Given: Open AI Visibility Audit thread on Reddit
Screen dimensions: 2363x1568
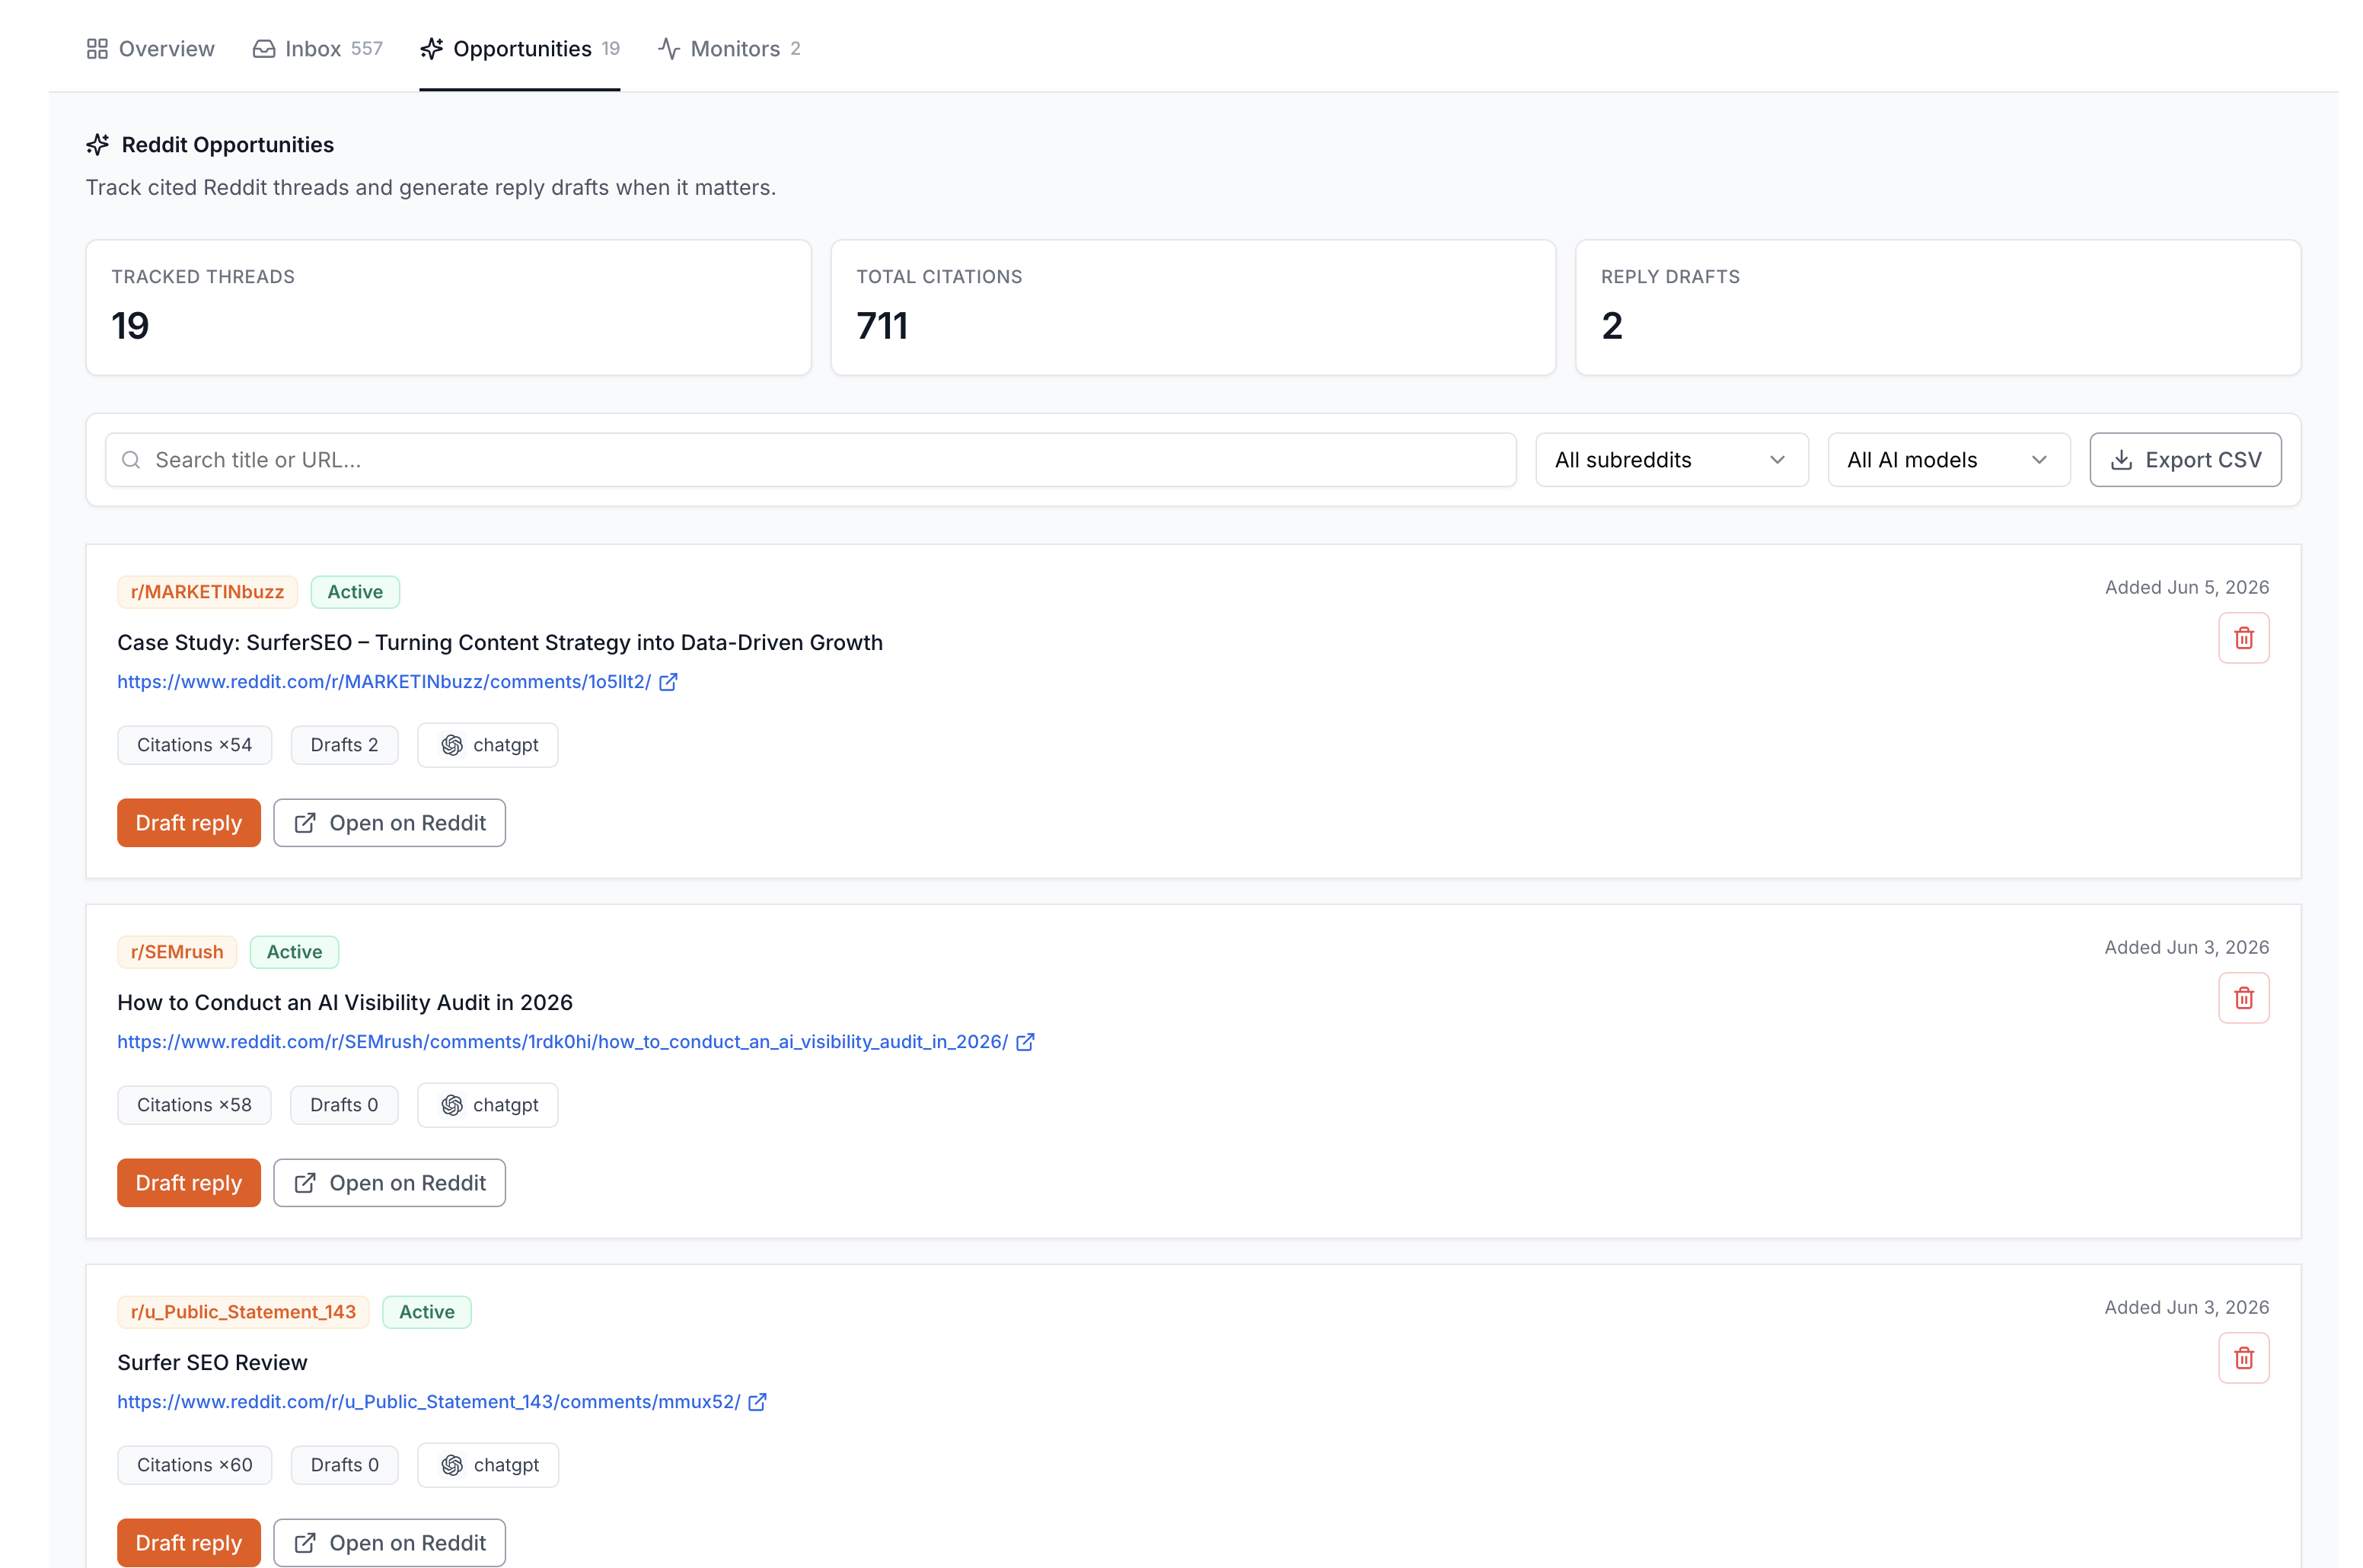Looking at the screenshot, I should [389, 1183].
